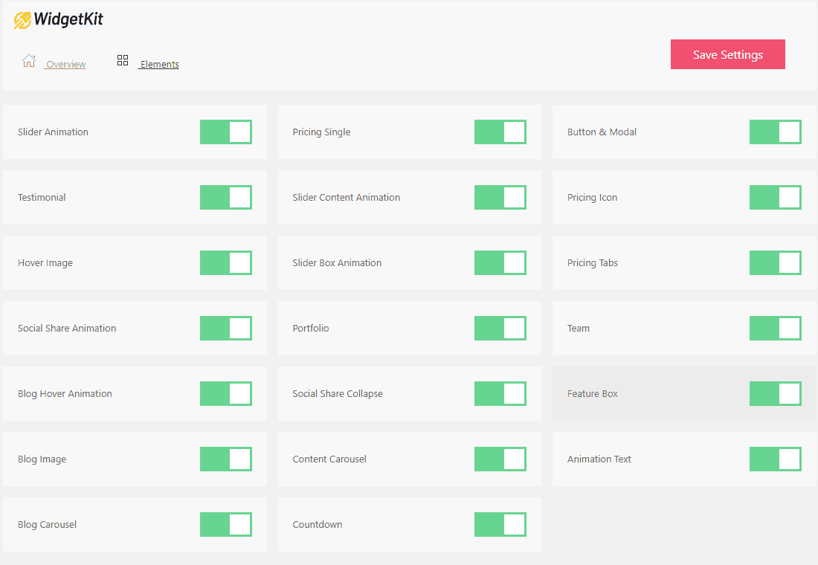Switch off the Pricing Single element
Viewport: 818px width, 565px height.
(500, 132)
